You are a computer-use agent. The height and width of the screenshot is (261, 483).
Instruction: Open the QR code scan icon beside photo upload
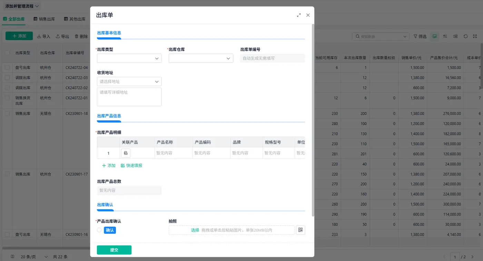[x=300, y=230]
